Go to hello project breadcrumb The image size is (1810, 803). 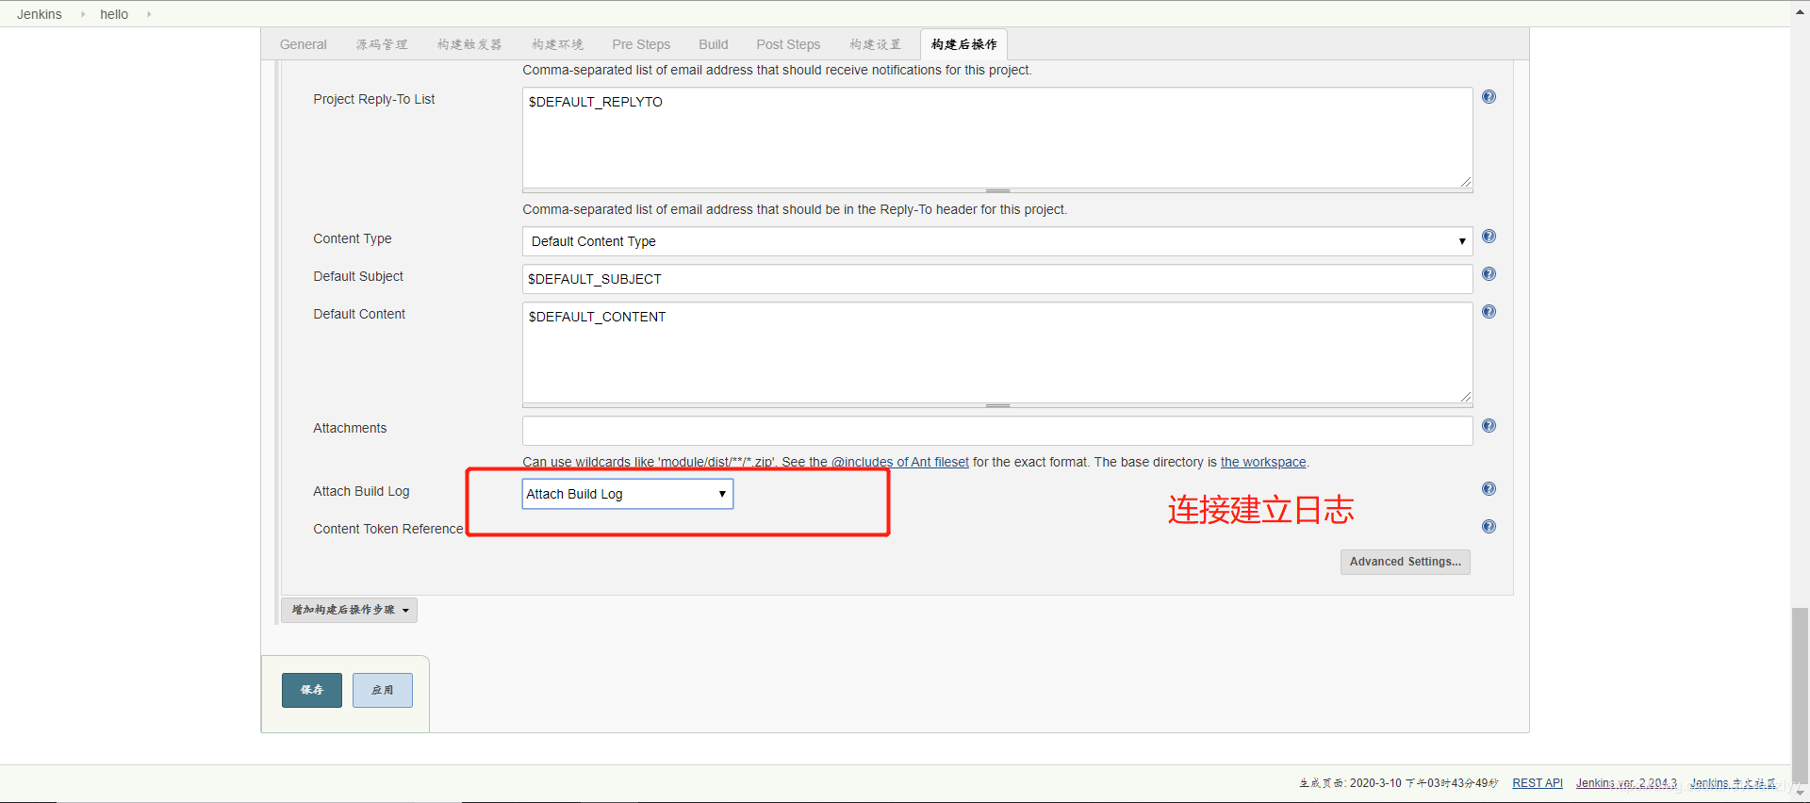(x=114, y=14)
